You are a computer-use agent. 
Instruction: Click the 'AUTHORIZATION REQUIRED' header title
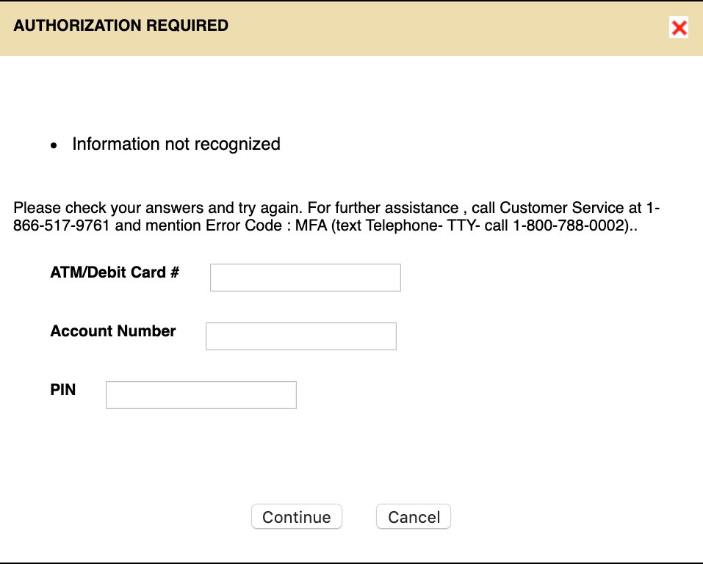tap(121, 26)
